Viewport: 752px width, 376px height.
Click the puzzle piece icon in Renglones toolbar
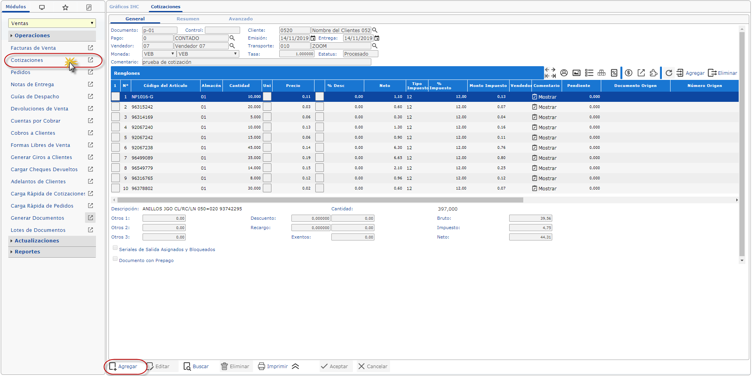coord(653,73)
